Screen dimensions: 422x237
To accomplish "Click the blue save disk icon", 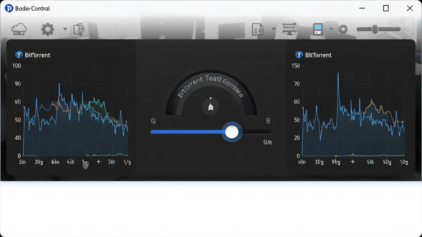I will pyautogui.click(x=318, y=29).
